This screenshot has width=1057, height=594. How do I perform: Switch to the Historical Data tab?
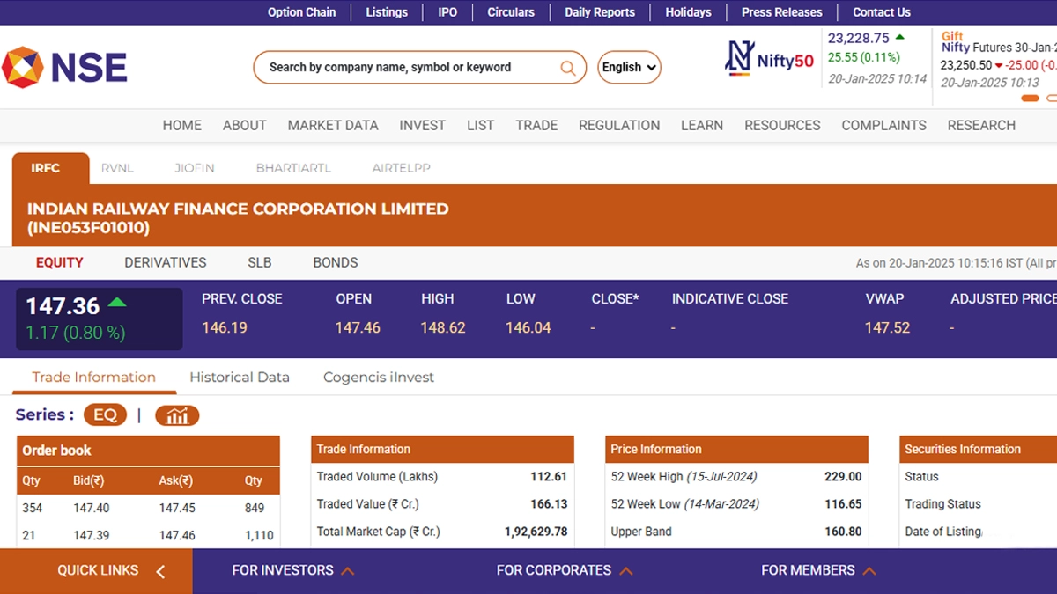pos(240,377)
